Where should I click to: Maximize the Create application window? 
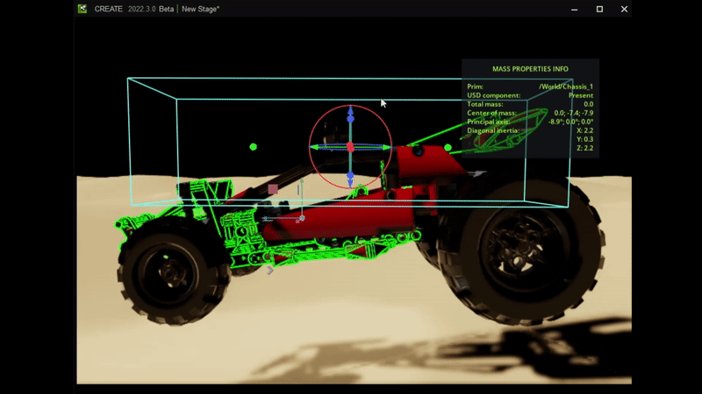tap(599, 9)
